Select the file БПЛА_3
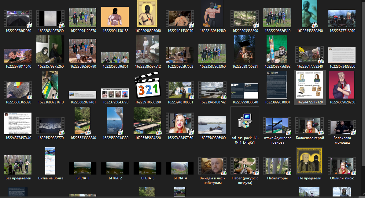Viewport: 365px width, 198px height. (x=147, y=168)
